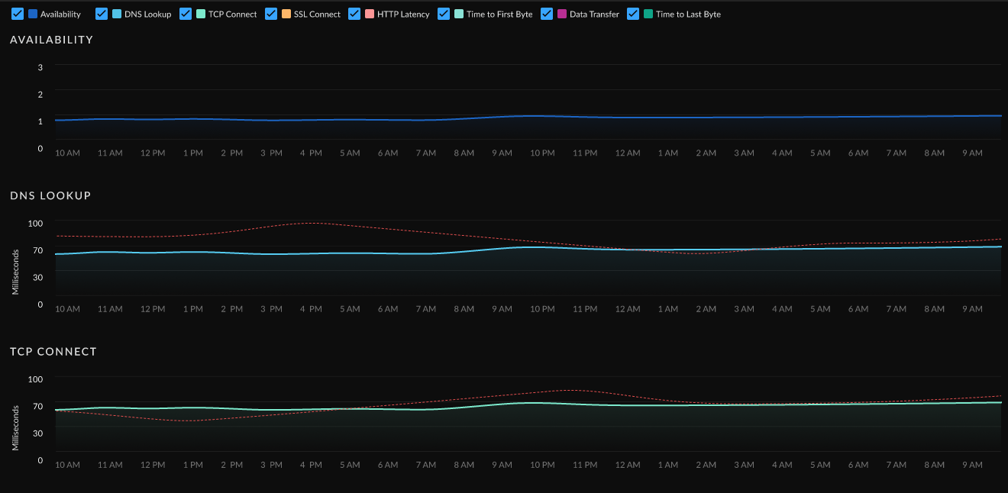Toggle the SSL Connect checkbox
The width and height of the screenshot is (1008, 493).
click(271, 14)
